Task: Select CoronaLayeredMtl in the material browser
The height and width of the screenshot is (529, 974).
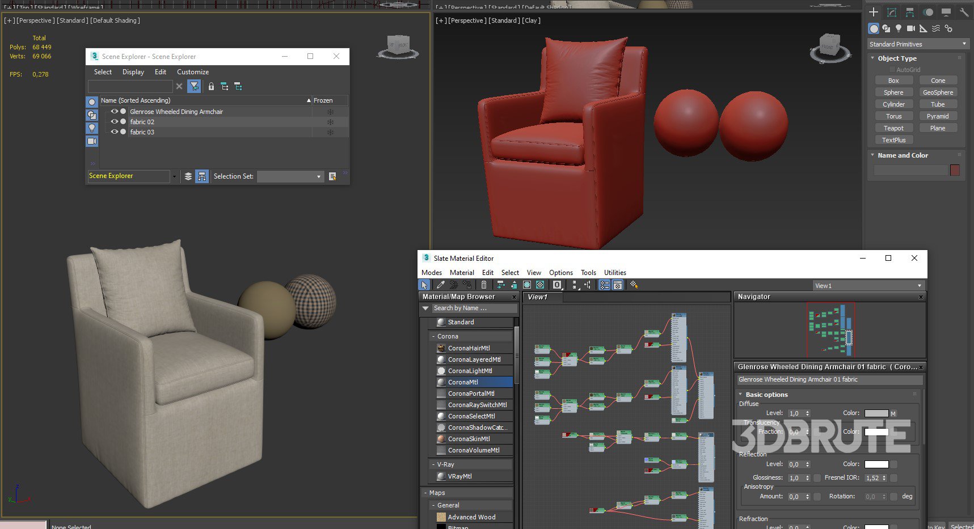Action: click(x=474, y=359)
